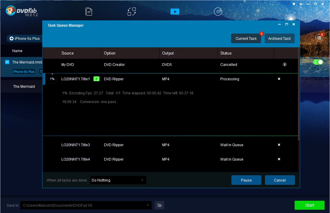
Task: Click the Source column header
Action: click(x=67, y=53)
